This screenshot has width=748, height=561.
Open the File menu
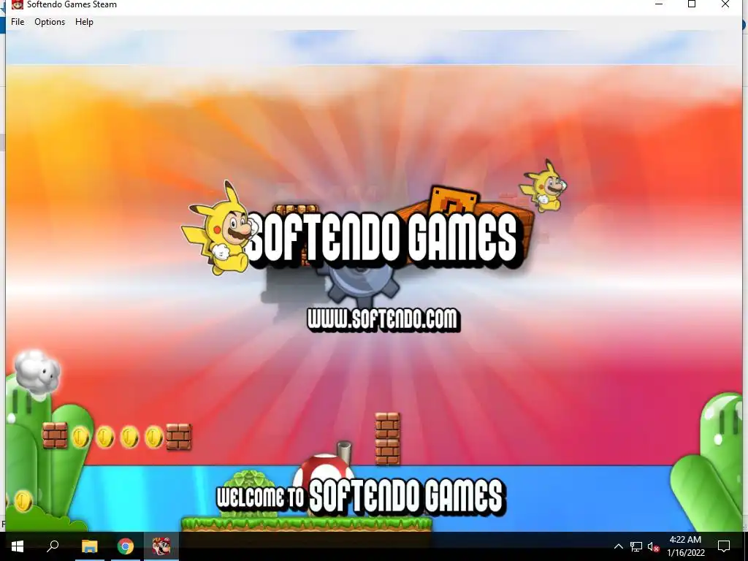coord(18,22)
